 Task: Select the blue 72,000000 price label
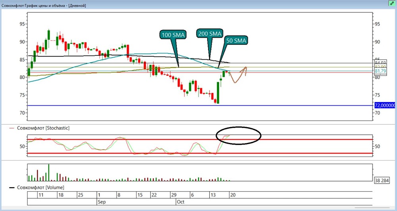click(384, 105)
